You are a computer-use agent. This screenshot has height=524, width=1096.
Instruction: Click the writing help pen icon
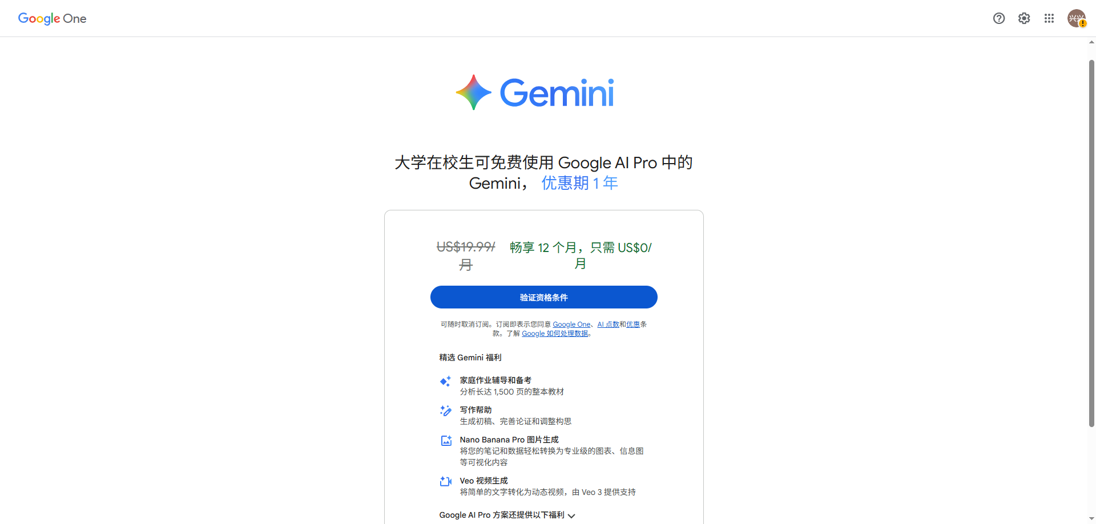[x=445, y=411]
